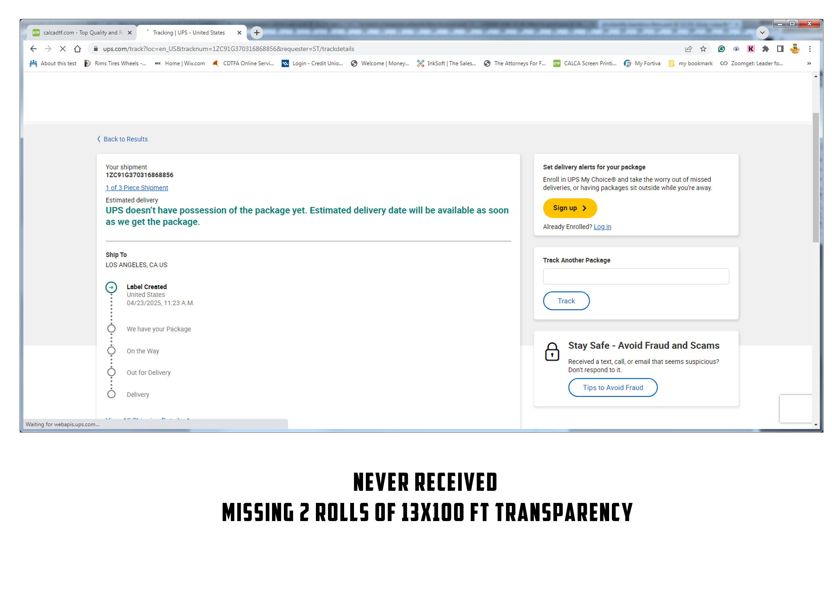Click the Label Created status circle
Image resolution: width=832 pixels, height=605 pixels.
coord(111,287)
